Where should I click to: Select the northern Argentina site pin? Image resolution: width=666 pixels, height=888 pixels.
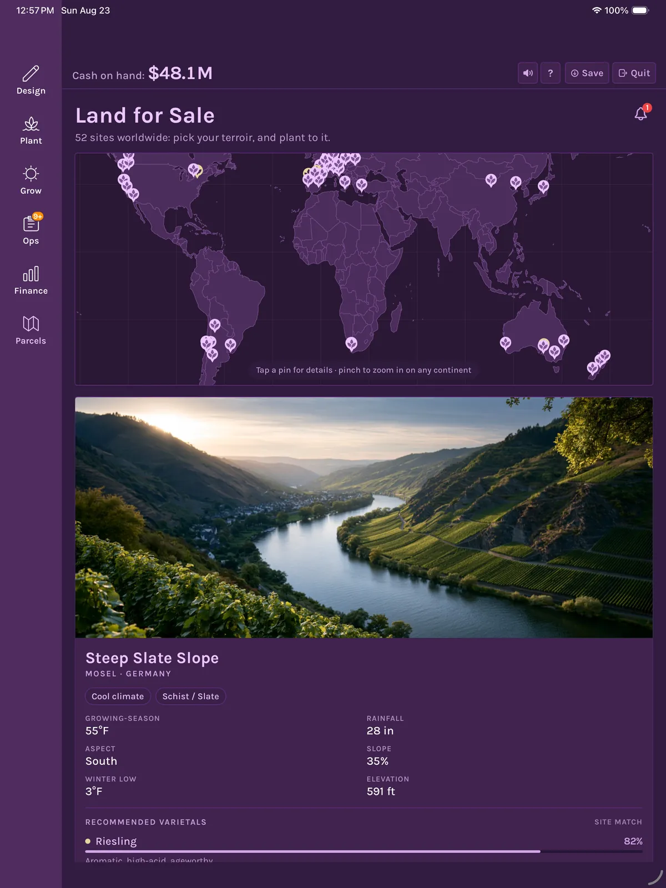coord(215,325)
